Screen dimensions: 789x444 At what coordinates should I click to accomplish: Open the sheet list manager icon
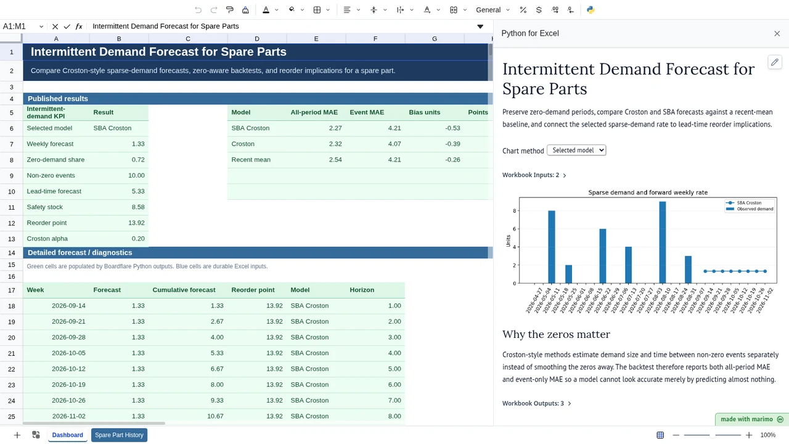(x=36, y=435)
